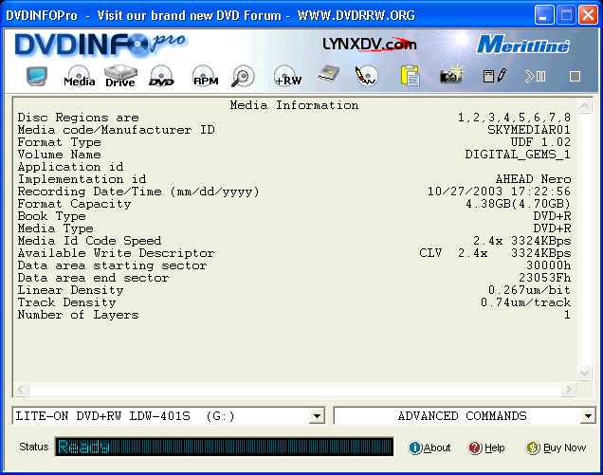Viewport: 603px width, 475px height.
Task: Open the RPM test icon
Action: [x=206, y=76]
